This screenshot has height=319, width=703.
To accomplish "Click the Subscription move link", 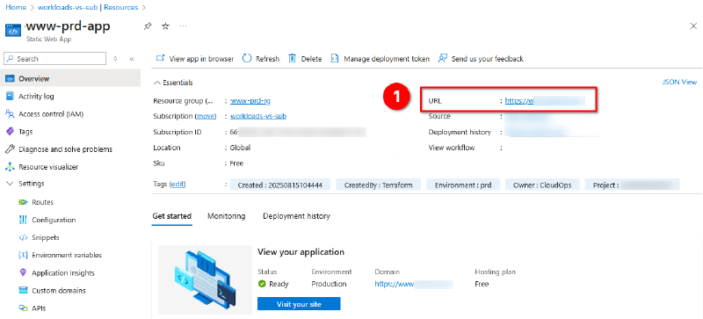I will (205, 116).
